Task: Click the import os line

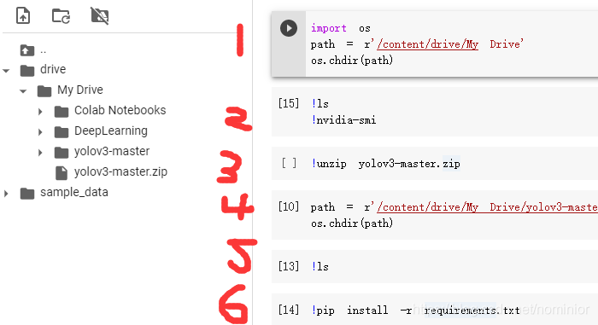Action: click(x=341, y=28)
